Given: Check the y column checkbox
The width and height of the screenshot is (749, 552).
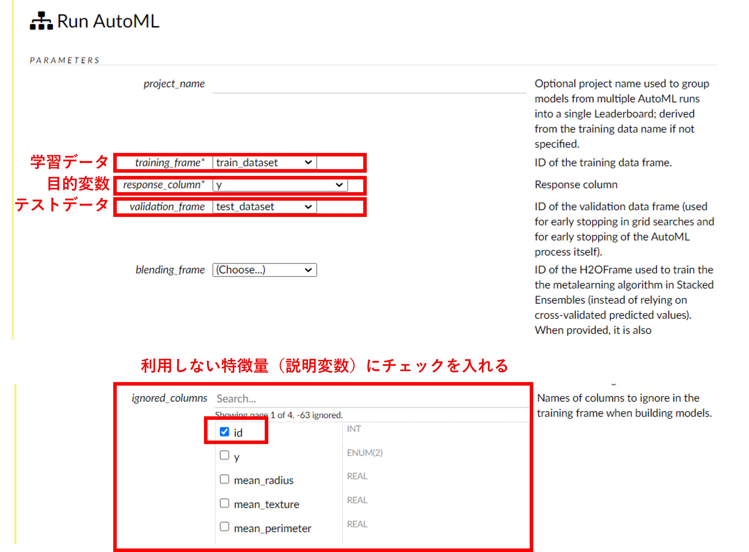Looking at the screenshot, I should pyautogui.click(x=224, y=456).
